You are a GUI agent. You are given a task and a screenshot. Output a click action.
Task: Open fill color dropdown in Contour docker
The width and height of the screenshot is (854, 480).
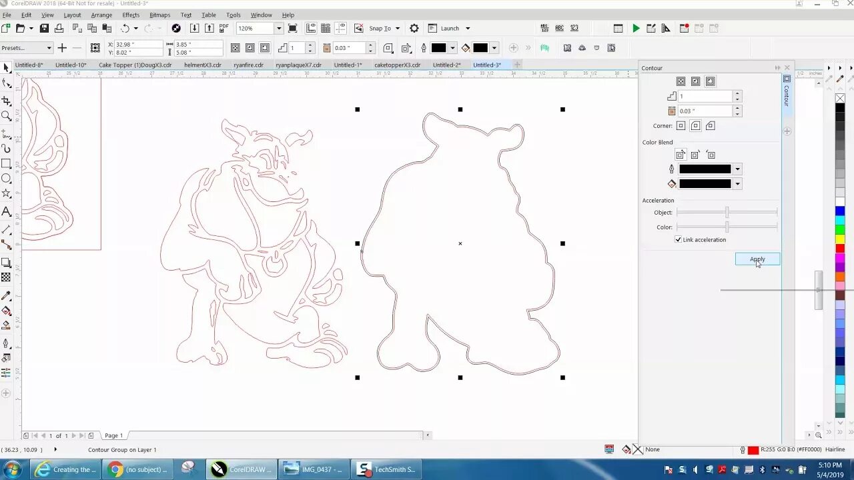[737, 184]
